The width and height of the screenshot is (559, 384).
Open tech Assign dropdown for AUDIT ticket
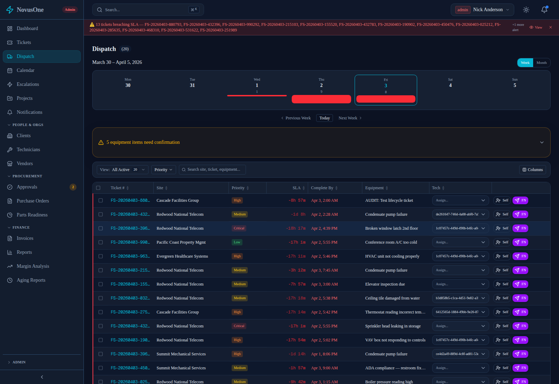pos(460,200)
